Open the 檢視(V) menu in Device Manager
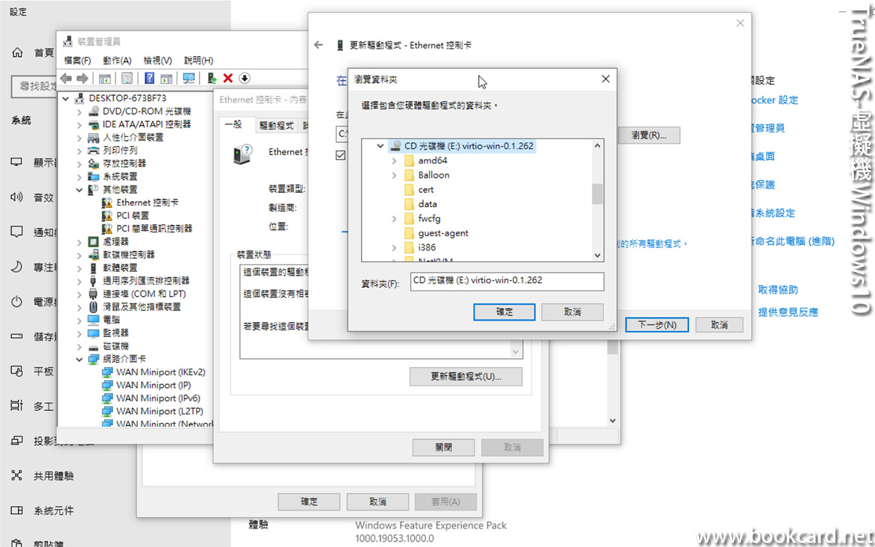The image size is (875, 547). [158, 60]
